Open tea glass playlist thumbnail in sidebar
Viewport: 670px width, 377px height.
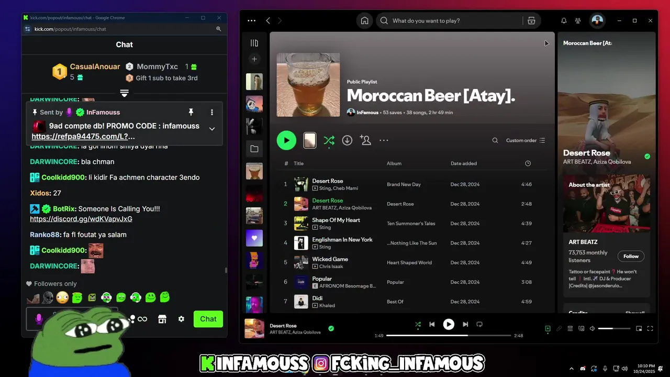pyautogui.click(x=254, y=171)
